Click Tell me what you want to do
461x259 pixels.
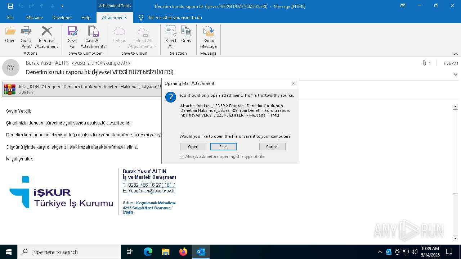click(x=175, y=18)
